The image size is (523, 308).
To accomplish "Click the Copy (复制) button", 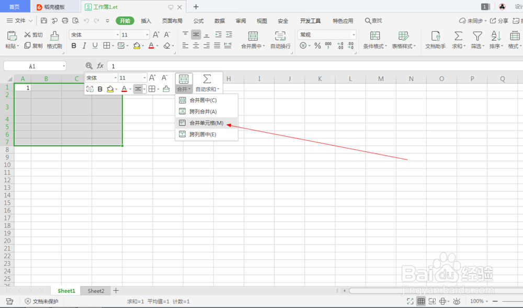I will click(x=33, y=45).
